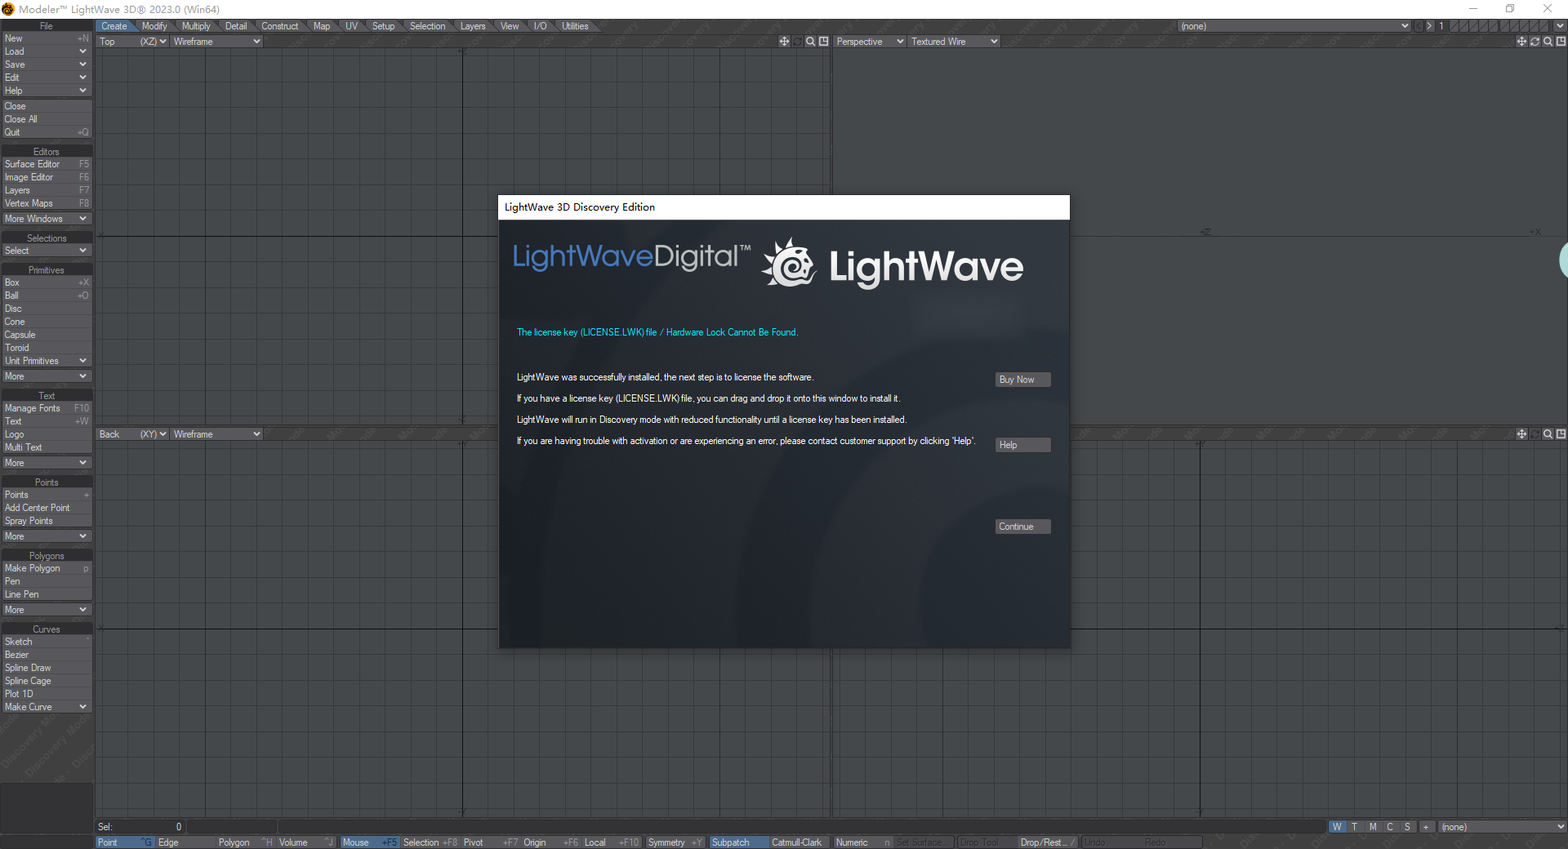Image resolution: width=1568 pixels, height=849 pixels.
Task: Click the zoom magnifier in Top viewport
Action: [810, 42]
